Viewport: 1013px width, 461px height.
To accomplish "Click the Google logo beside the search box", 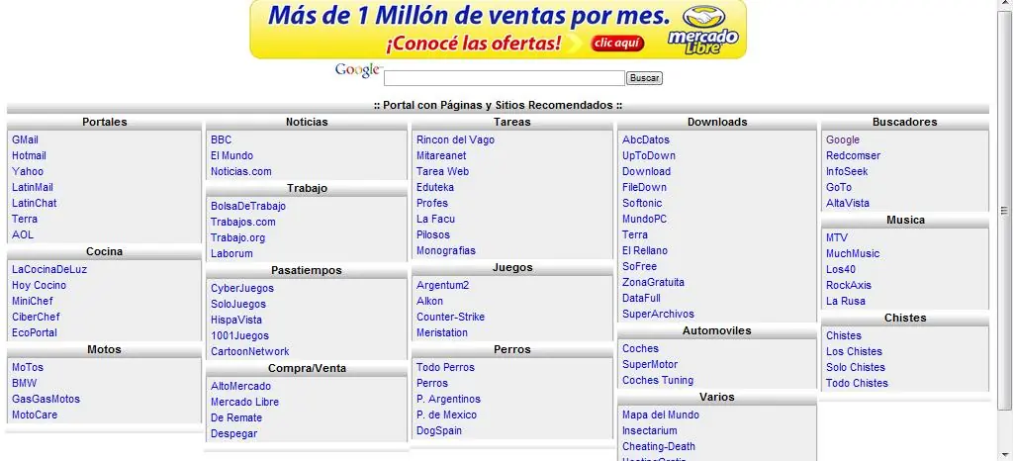I will pos(357,70).
